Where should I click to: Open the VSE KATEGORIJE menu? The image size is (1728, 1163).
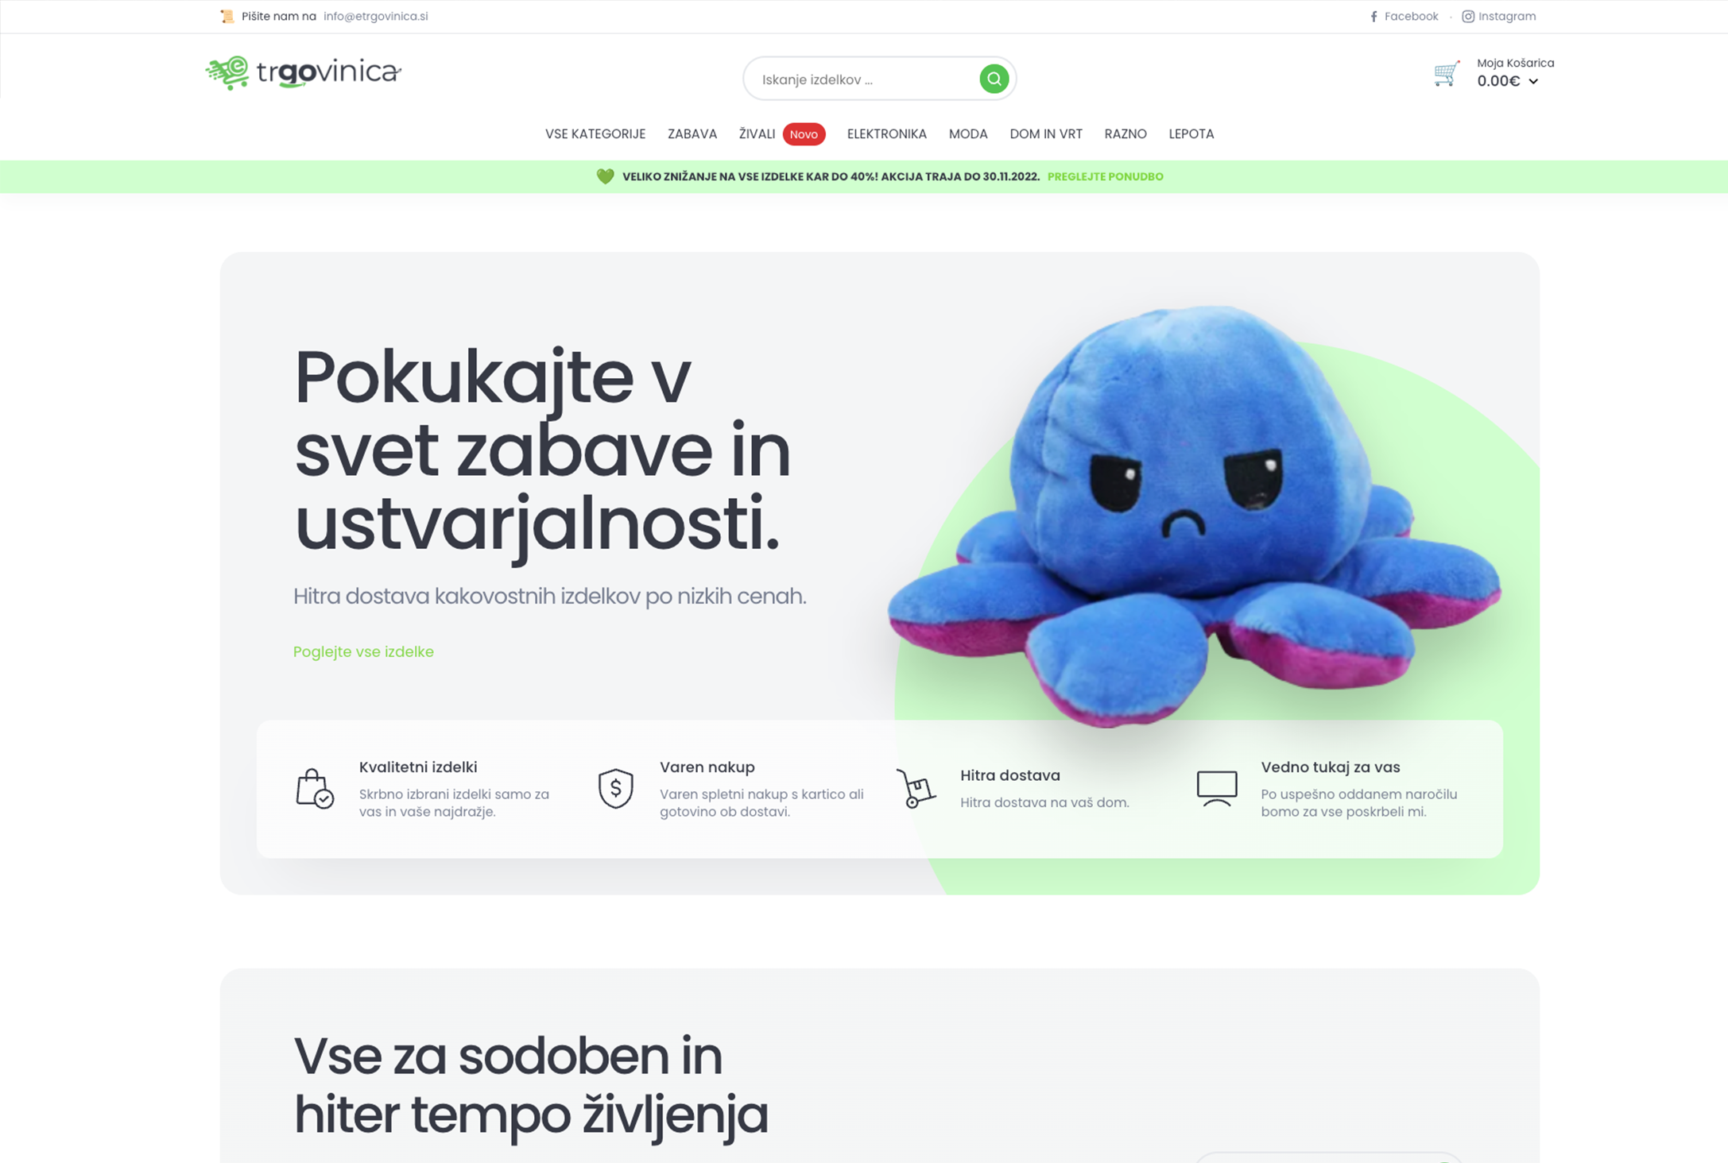click(x=595, y=134)
